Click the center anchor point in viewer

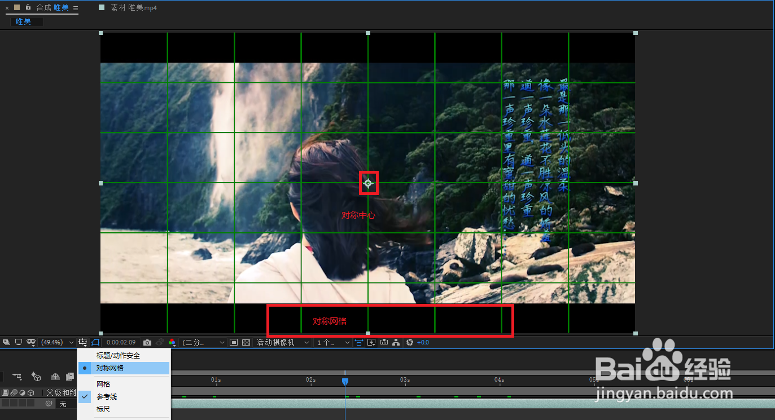(x=368, y=183)
